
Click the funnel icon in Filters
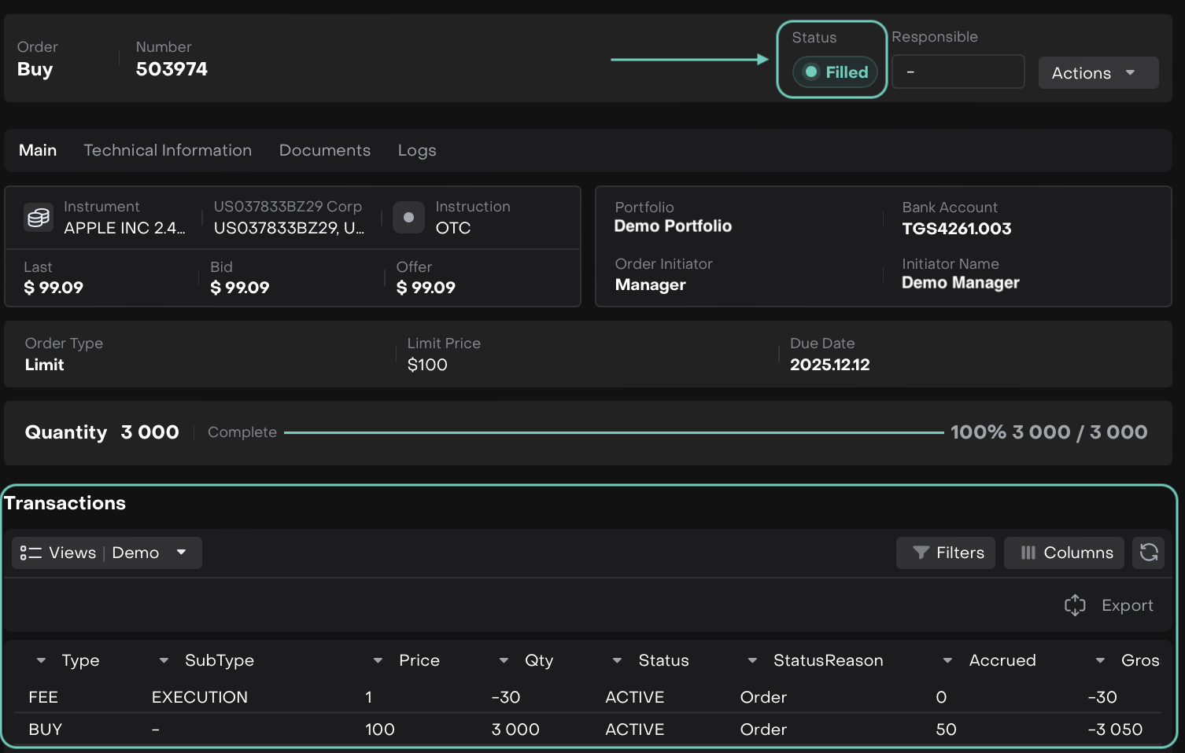point(921,553)
